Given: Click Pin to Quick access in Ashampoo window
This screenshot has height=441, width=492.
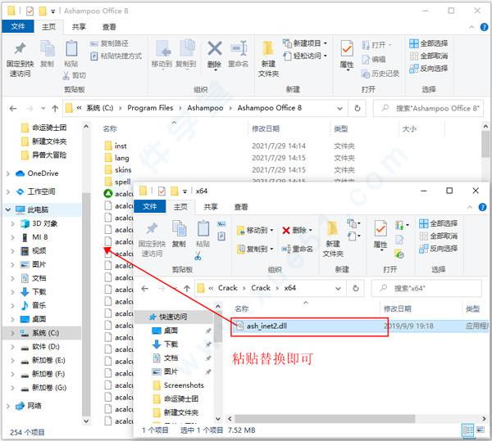Looking at the screenshot, I should 20,60.
